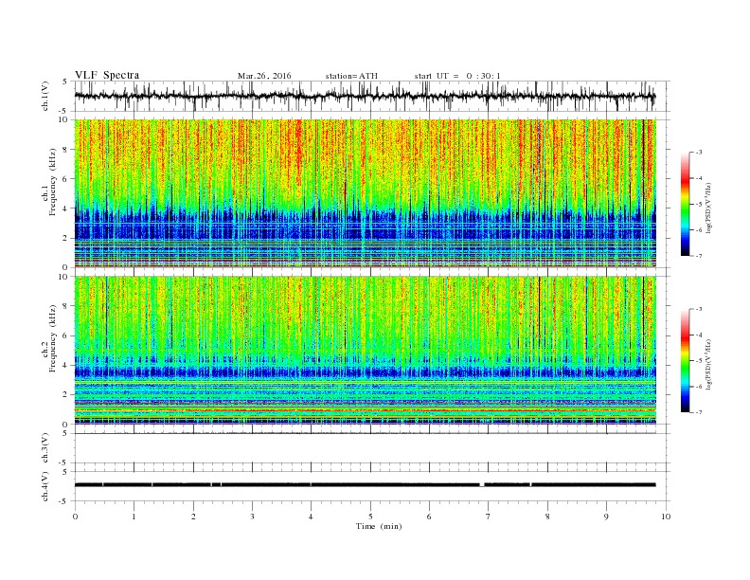The height and width of the screenshot is (580, 750).
Task: Click the "station=ATH" header label
Action: pos(351,76)
